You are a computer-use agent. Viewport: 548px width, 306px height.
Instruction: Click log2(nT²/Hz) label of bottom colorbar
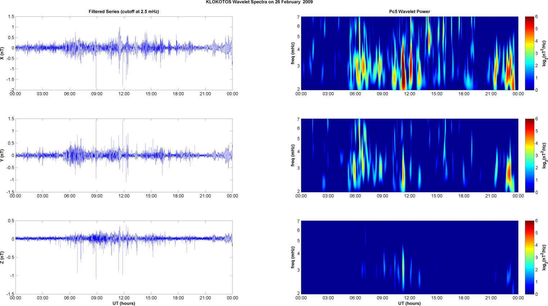pos(545,257)
